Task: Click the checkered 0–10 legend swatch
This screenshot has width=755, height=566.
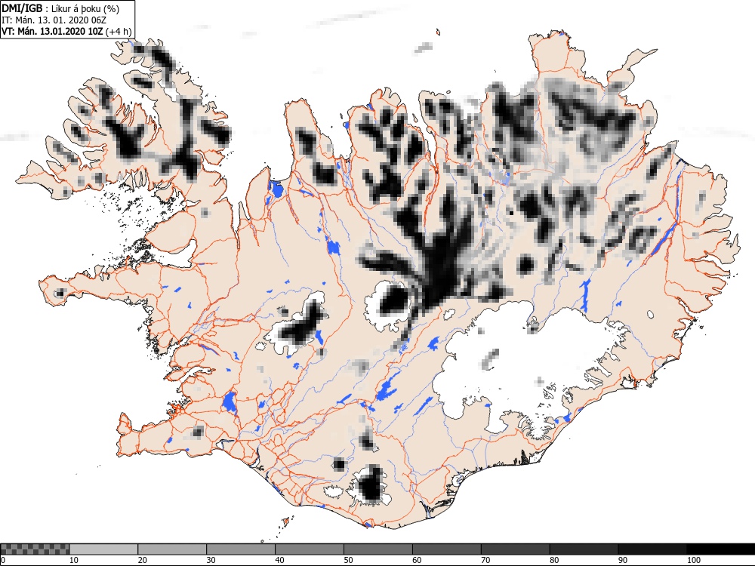Action: click(x=35, y=549)
